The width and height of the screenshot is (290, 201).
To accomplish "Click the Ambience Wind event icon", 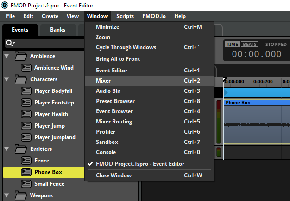I will click(26, 68).
